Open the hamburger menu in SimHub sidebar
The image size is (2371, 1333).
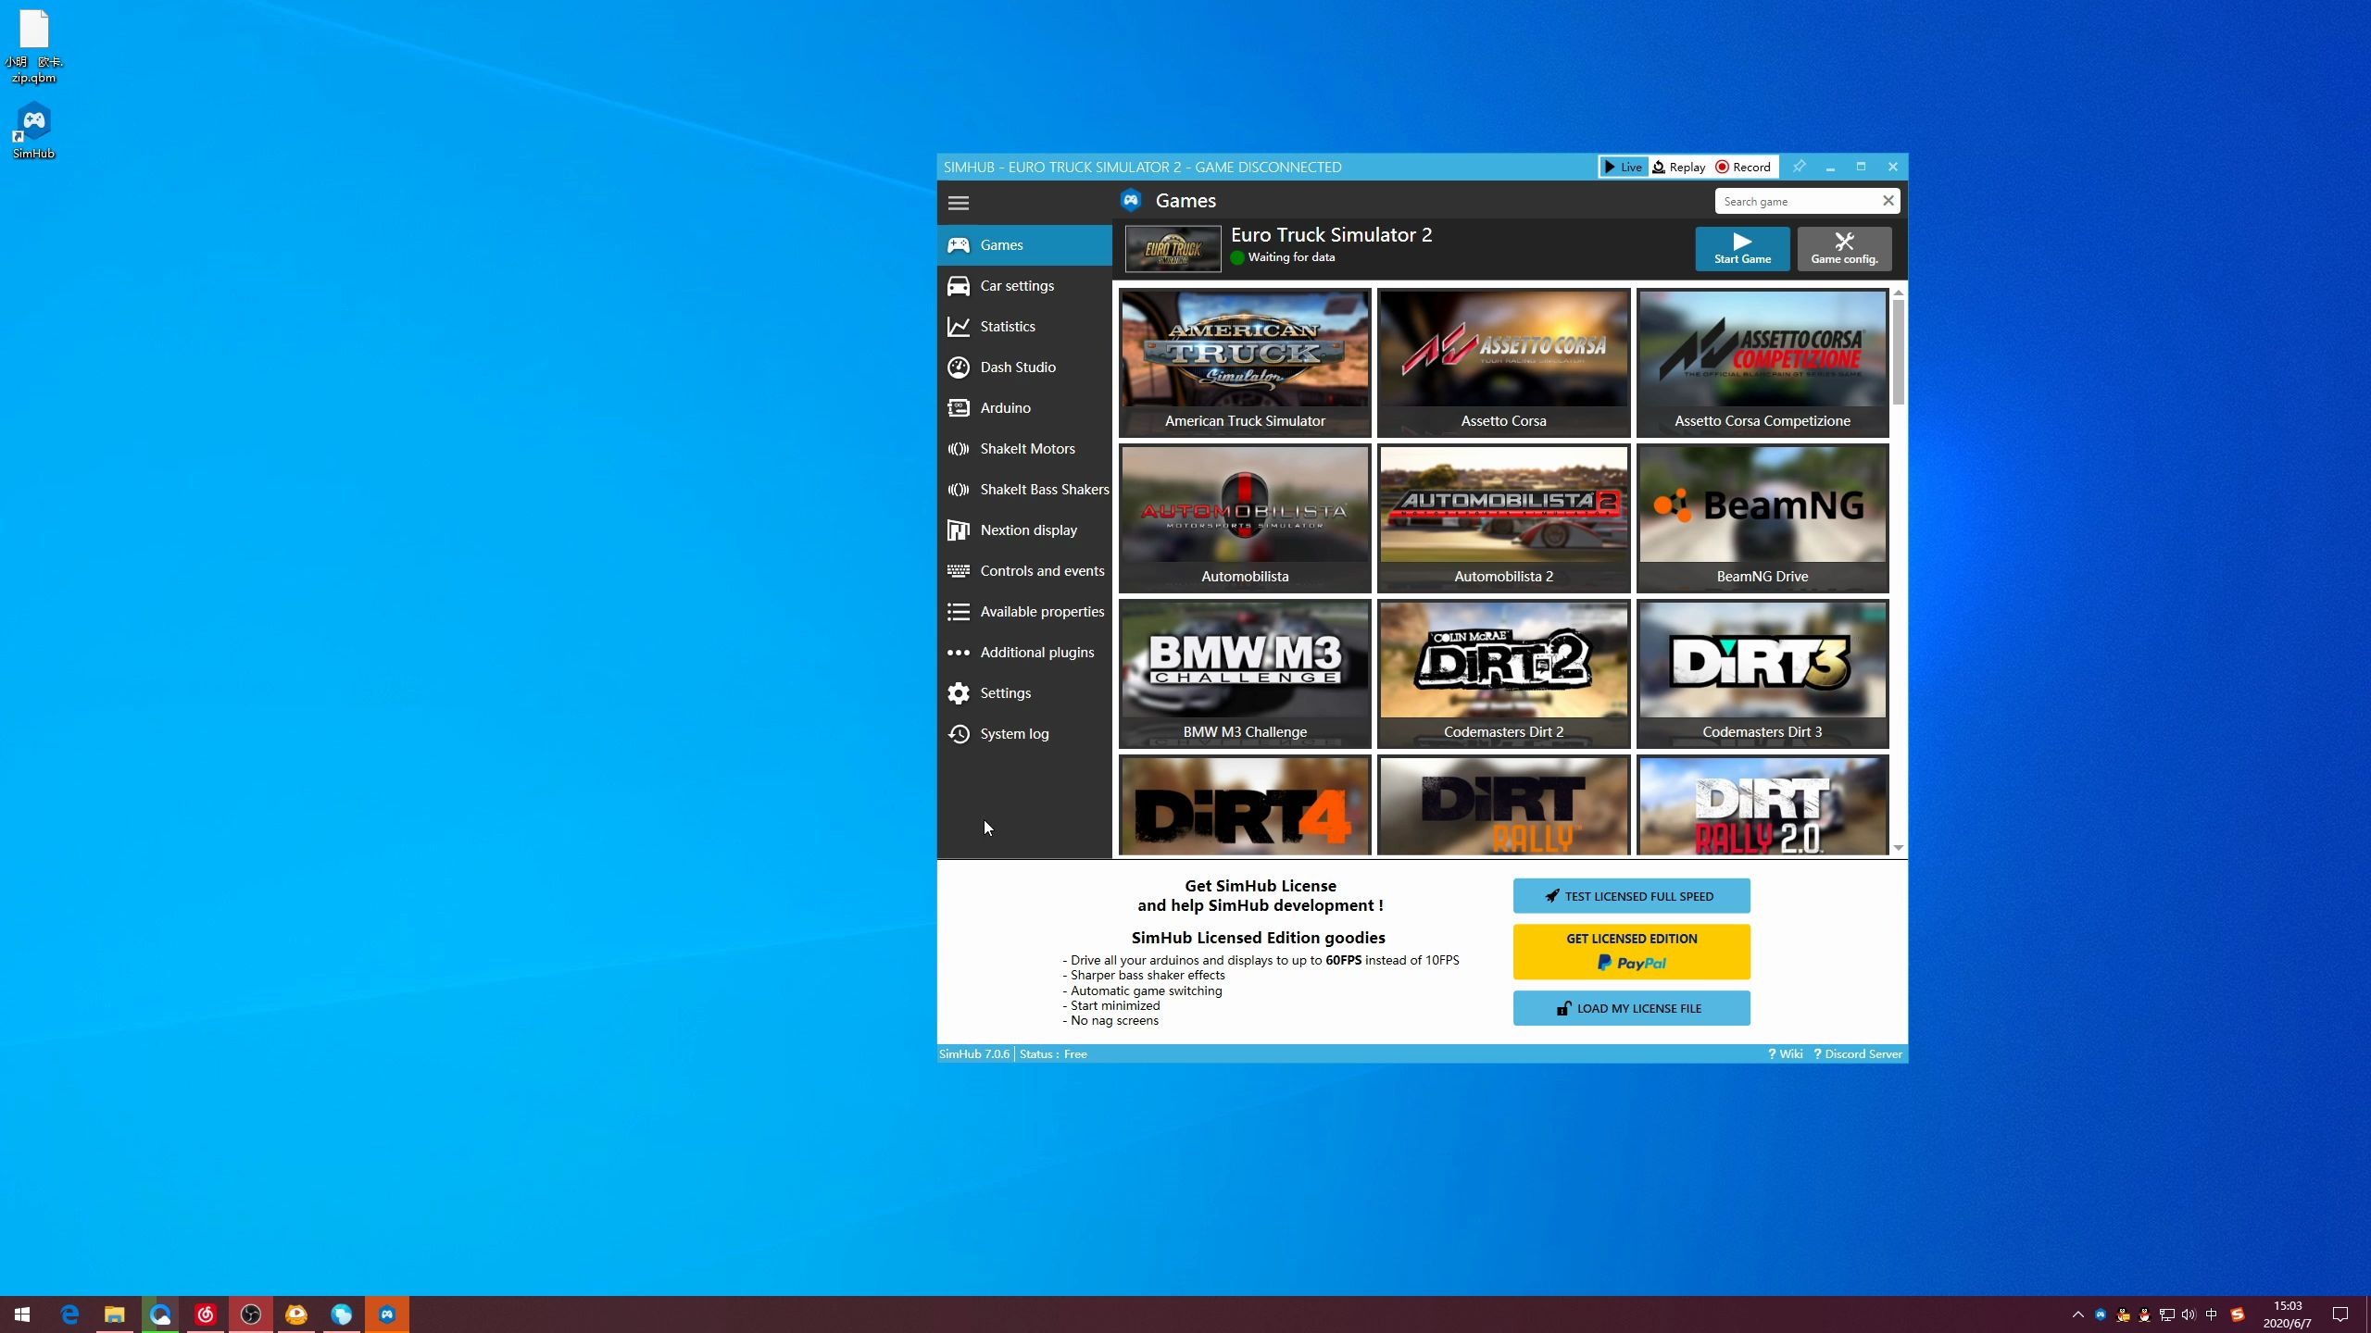pos(958,203)
